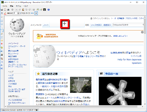This screenshot has height=112, width=147.
Task: Click the black square export icon
Action: coord(44,9)
